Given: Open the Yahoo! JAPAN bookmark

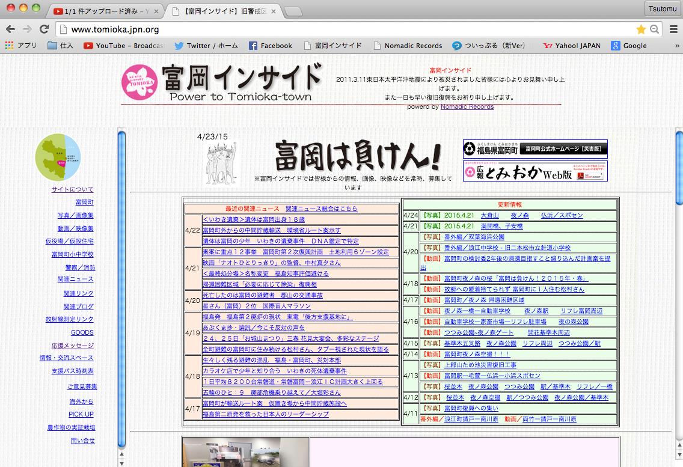Looking at the screenshot, I should pos(572,45).
